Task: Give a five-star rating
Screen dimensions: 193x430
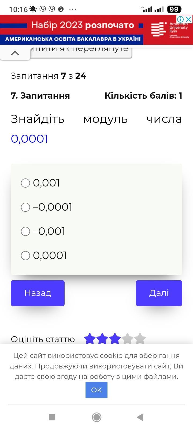Action: pos(140,339)
